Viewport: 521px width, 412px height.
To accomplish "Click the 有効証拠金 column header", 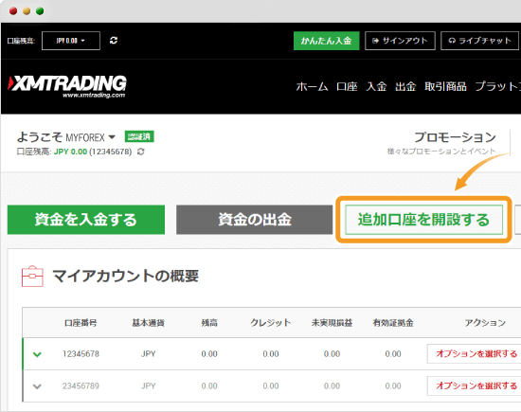I will point(393,323).
